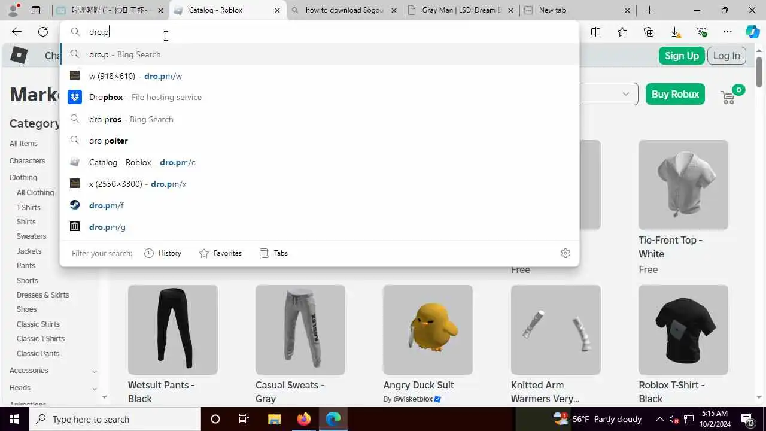This screenshot has width=766, height=431.
Task: Filter search suggestions by History
Action: [163, 253]
